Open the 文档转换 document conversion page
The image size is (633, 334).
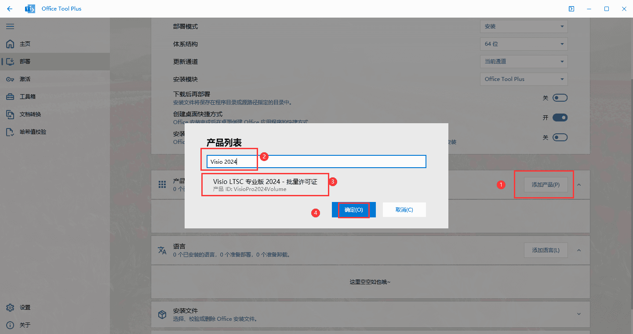(55, 114)
